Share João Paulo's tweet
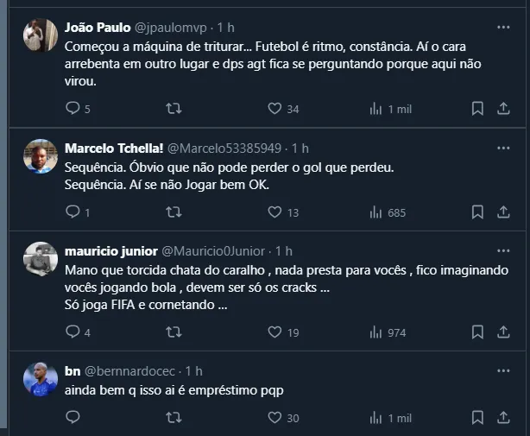 [503, 109]
